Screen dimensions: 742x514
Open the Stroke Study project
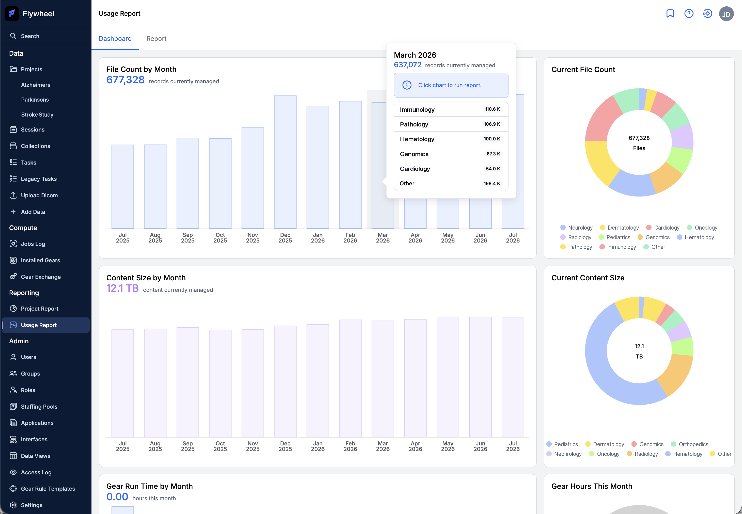pyautogui.click(x=37, y=114)
